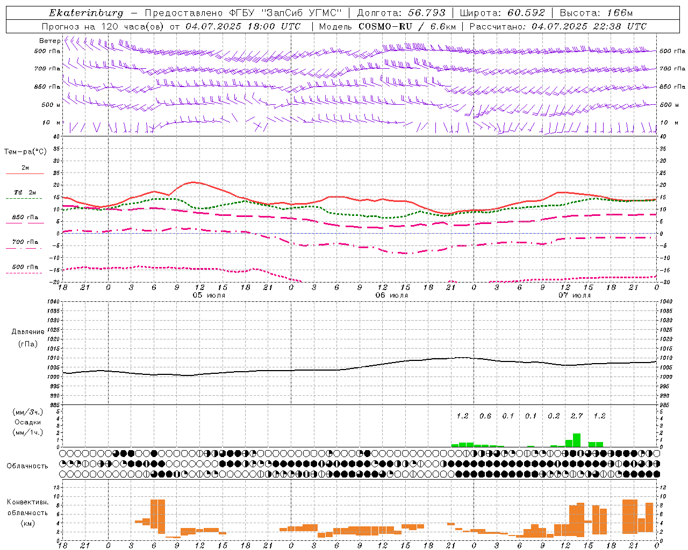
Task: Click the (гПа) pressure unit label
Action: coord(27,344)
